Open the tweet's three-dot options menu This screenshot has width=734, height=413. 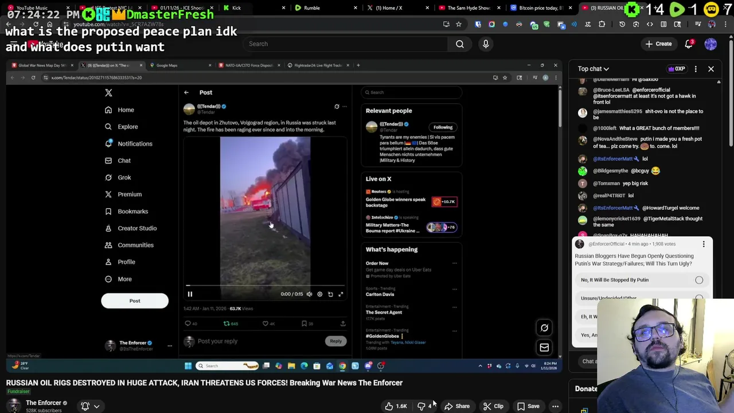pyautogui.click(x=345, y=107)
